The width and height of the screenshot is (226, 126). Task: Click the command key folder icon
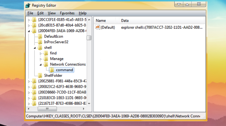51,70
